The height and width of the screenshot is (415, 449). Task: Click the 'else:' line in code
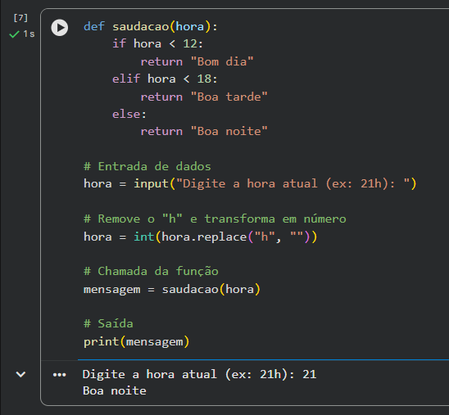(129, 114)
